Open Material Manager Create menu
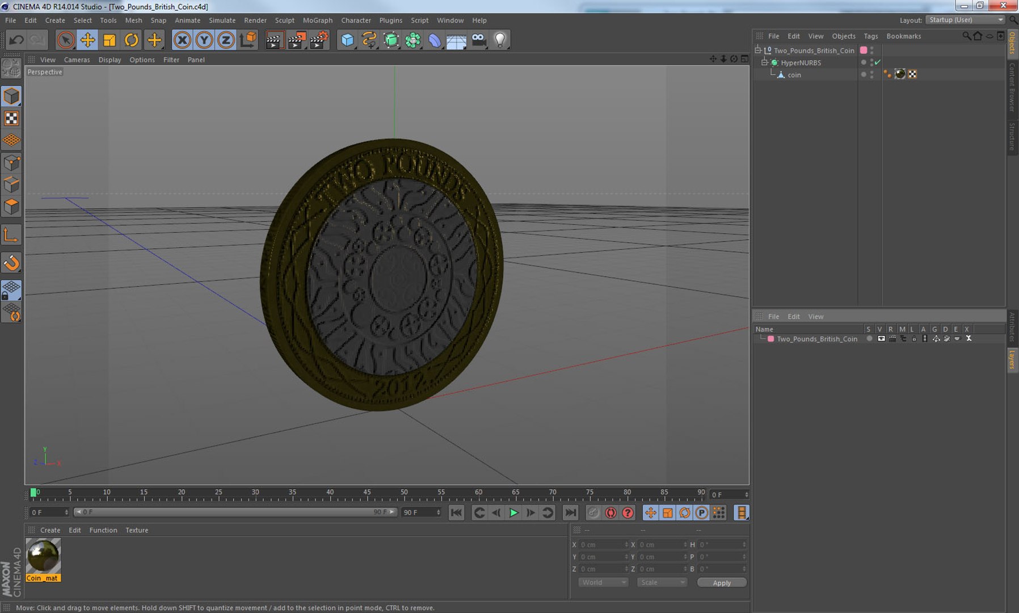 [x=50, y=530]
